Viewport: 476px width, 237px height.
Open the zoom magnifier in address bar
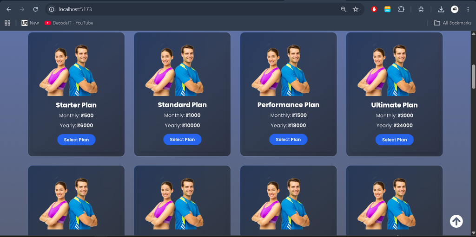[x=344, y=9]
